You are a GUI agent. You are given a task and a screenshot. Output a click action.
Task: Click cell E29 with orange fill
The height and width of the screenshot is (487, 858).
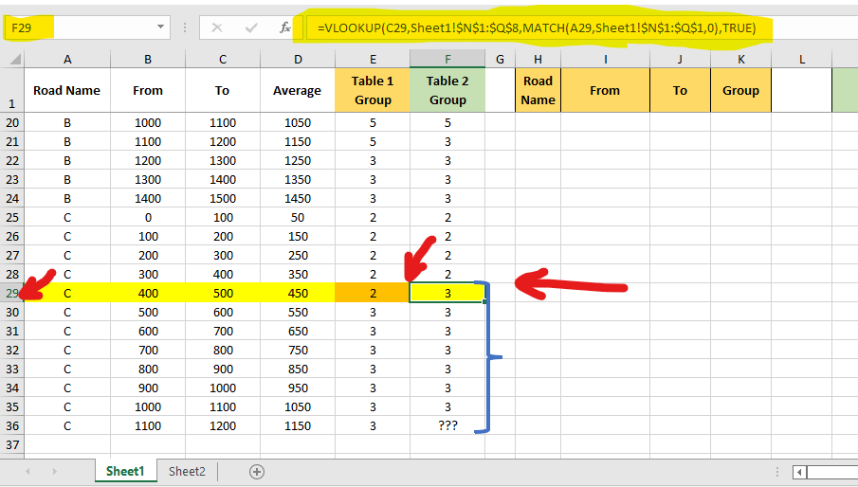click(373, 293)
